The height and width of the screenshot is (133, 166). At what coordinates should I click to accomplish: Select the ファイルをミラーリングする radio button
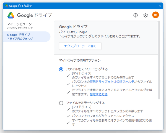coord(61,103)
